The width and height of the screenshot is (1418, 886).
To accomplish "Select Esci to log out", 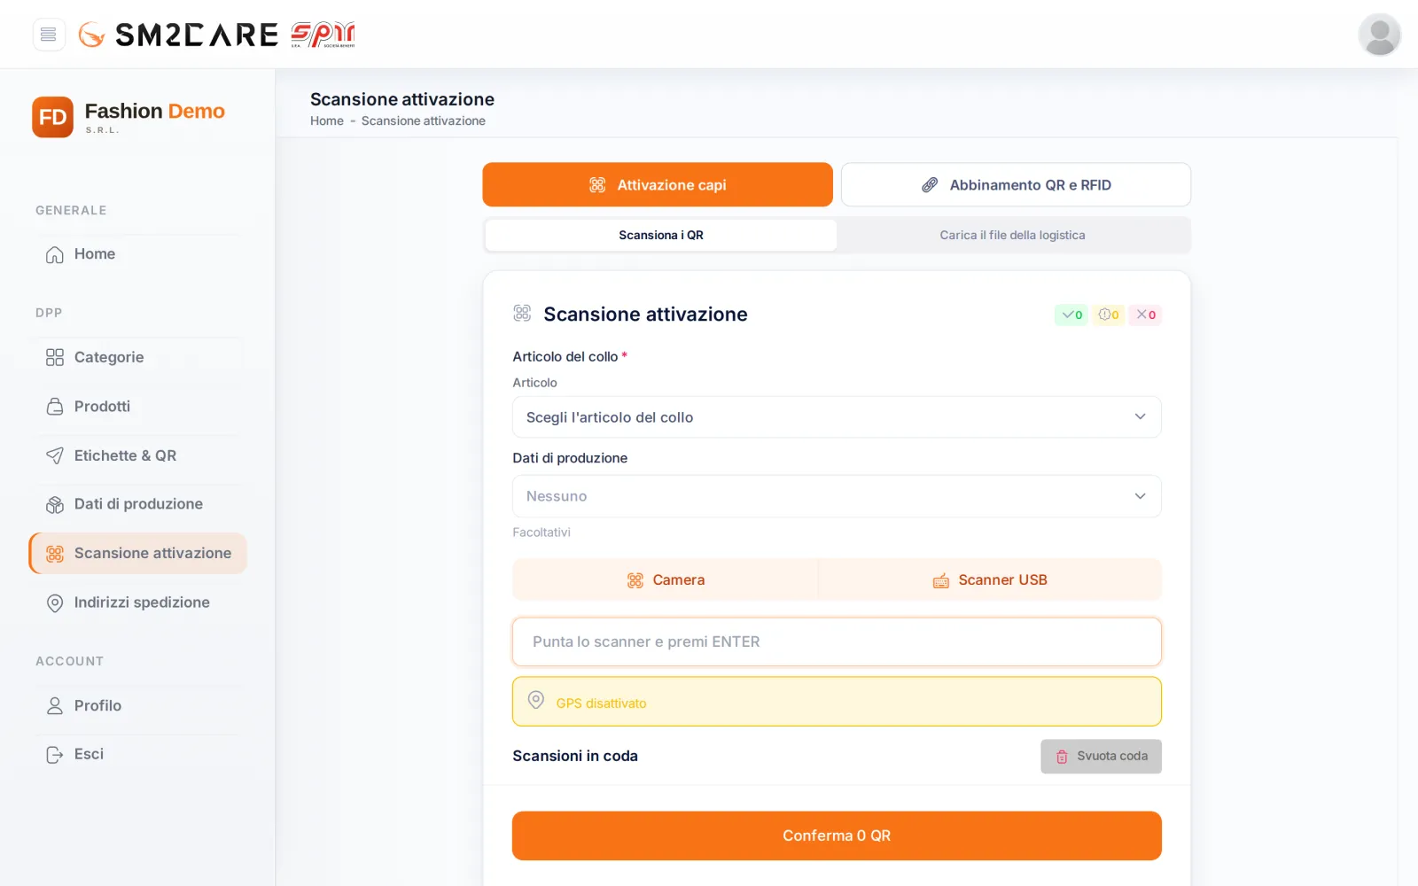I will coord(137,754).
